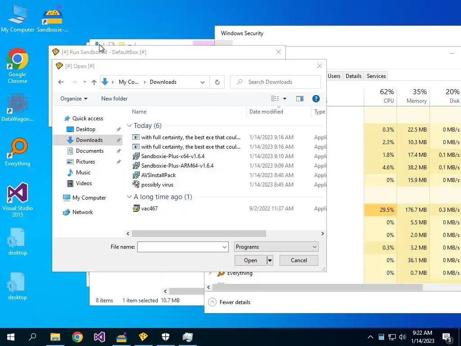Open recent locations dropdown arrow

(x=85, y=82)
